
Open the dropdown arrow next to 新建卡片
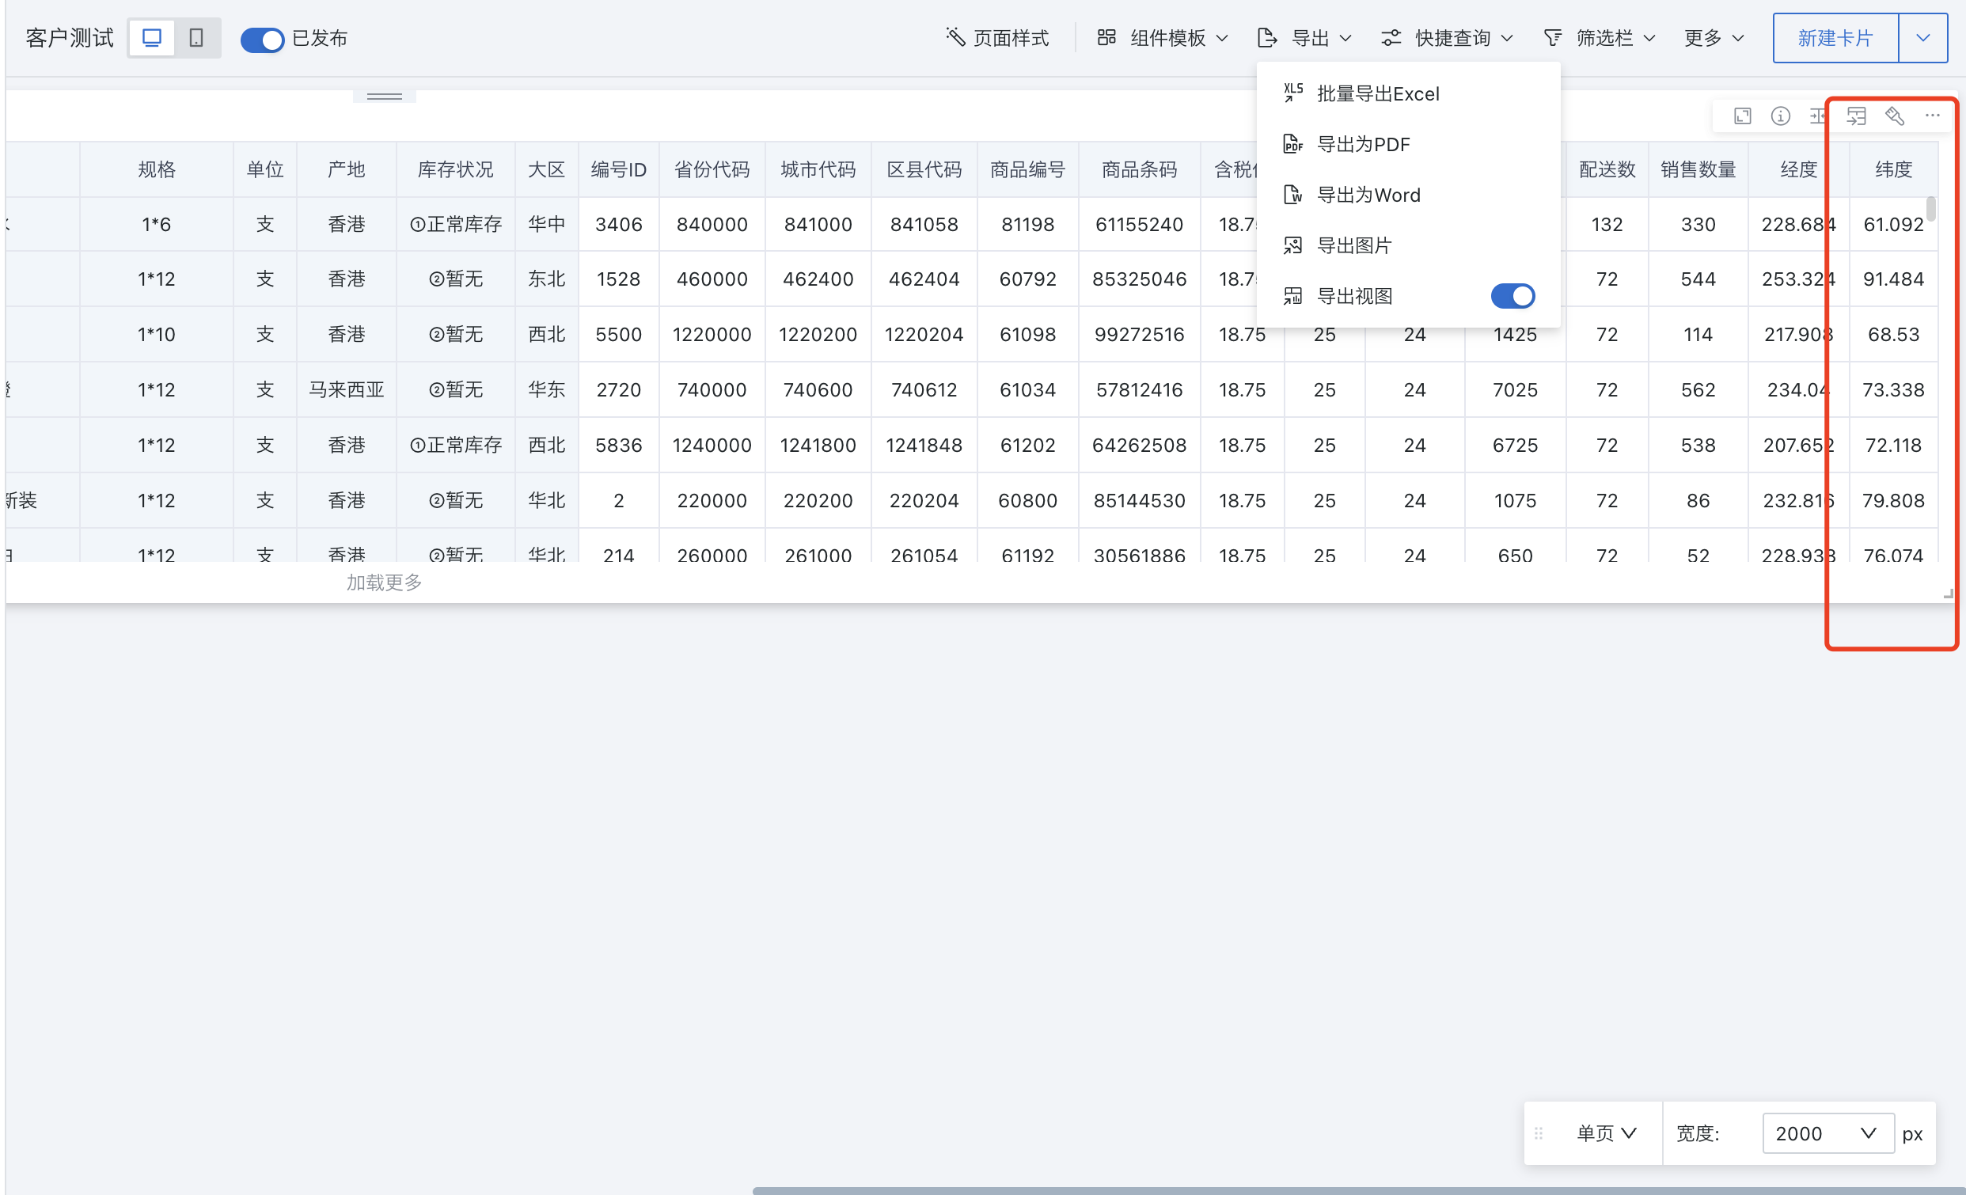click(x=1923, y=37)
